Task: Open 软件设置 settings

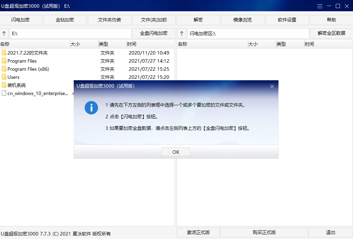Action: (x=287, y=20)
